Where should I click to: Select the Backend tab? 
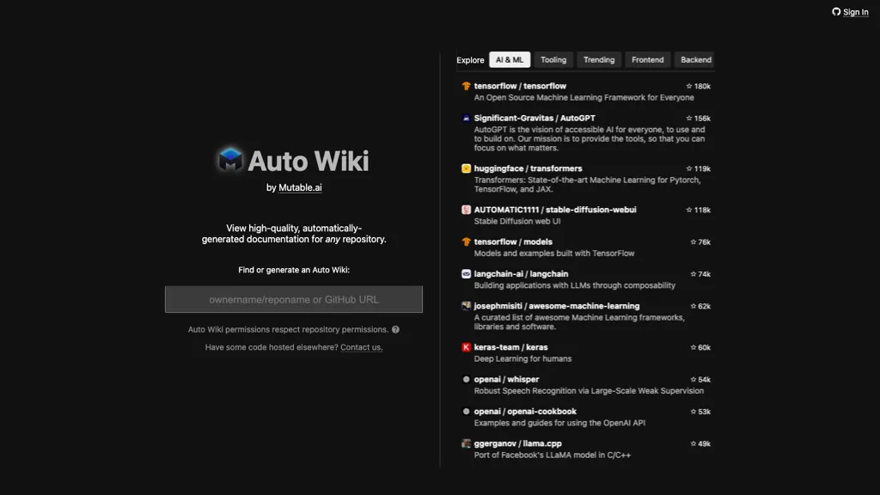click(x=694, y=59)
